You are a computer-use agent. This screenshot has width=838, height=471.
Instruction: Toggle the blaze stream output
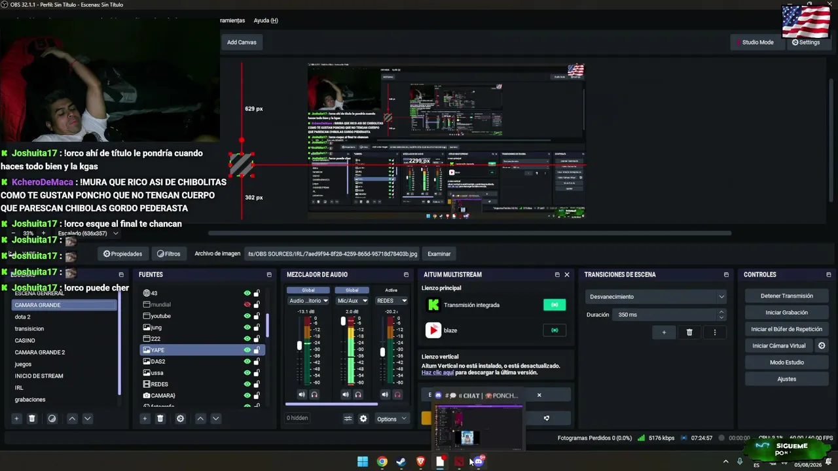tap(555, 330)
